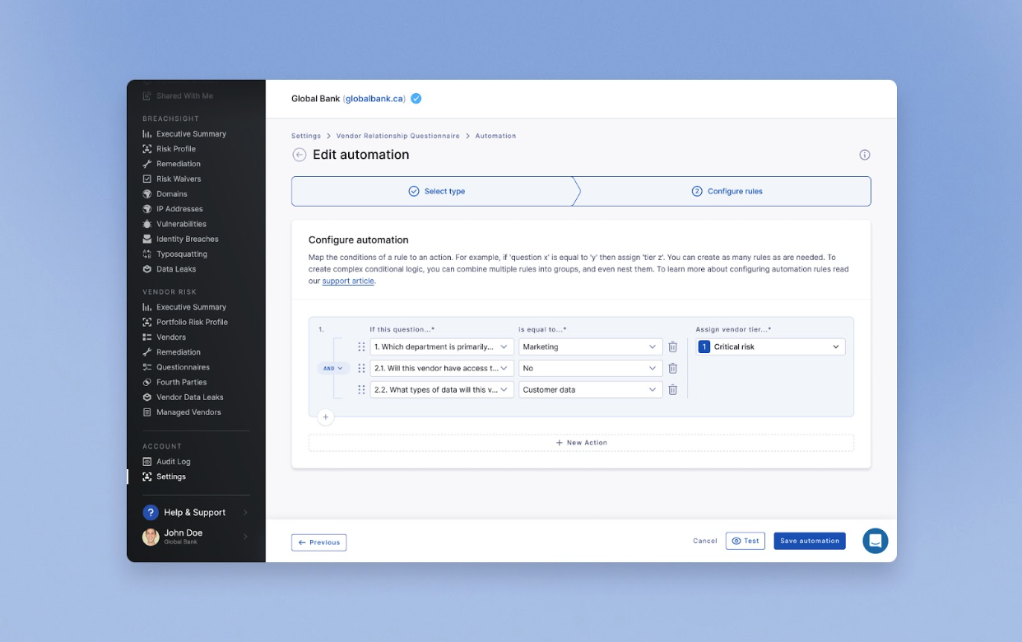Click the Data Leaks icon
The height and width of the screenshot is (642, 1022).
(147, 269)
